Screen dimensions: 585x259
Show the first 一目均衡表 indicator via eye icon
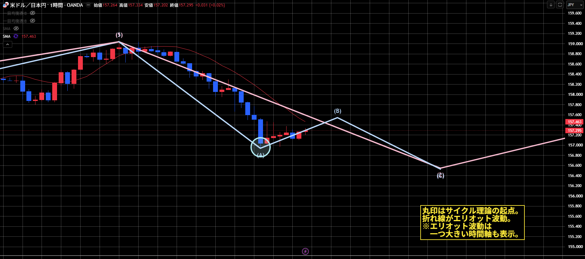tap(33, 13)
